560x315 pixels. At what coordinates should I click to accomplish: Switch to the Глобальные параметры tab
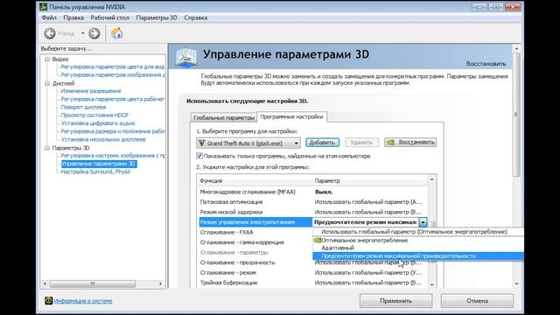coord(224,117)
